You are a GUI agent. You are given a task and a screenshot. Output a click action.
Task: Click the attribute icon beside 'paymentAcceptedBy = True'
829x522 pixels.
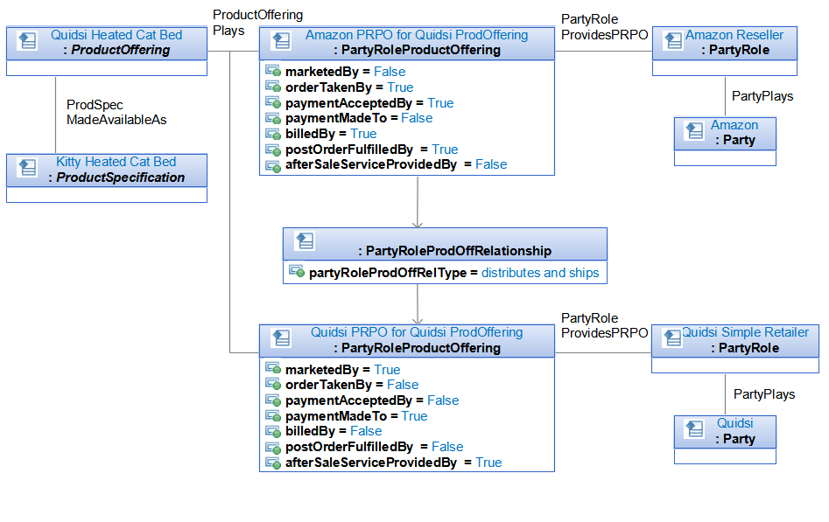pos(273,102)
